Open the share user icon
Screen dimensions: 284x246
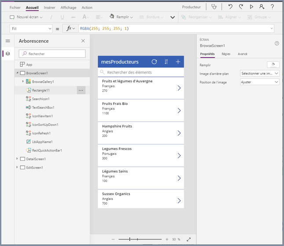tap(262, 7)
